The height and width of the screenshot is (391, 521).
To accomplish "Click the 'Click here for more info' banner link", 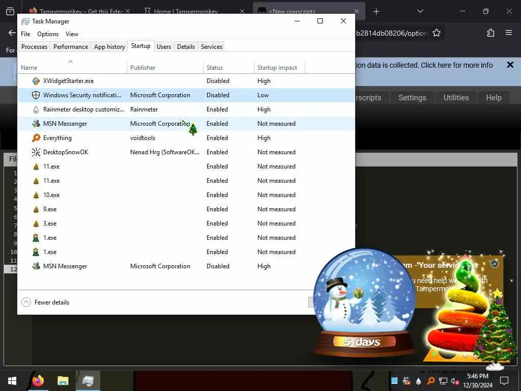I will pyautogui.click(x=456, y=65).
